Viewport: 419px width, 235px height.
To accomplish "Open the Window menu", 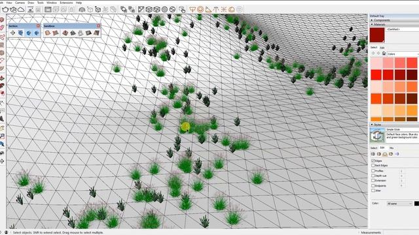I will click(x=52, y=3).
